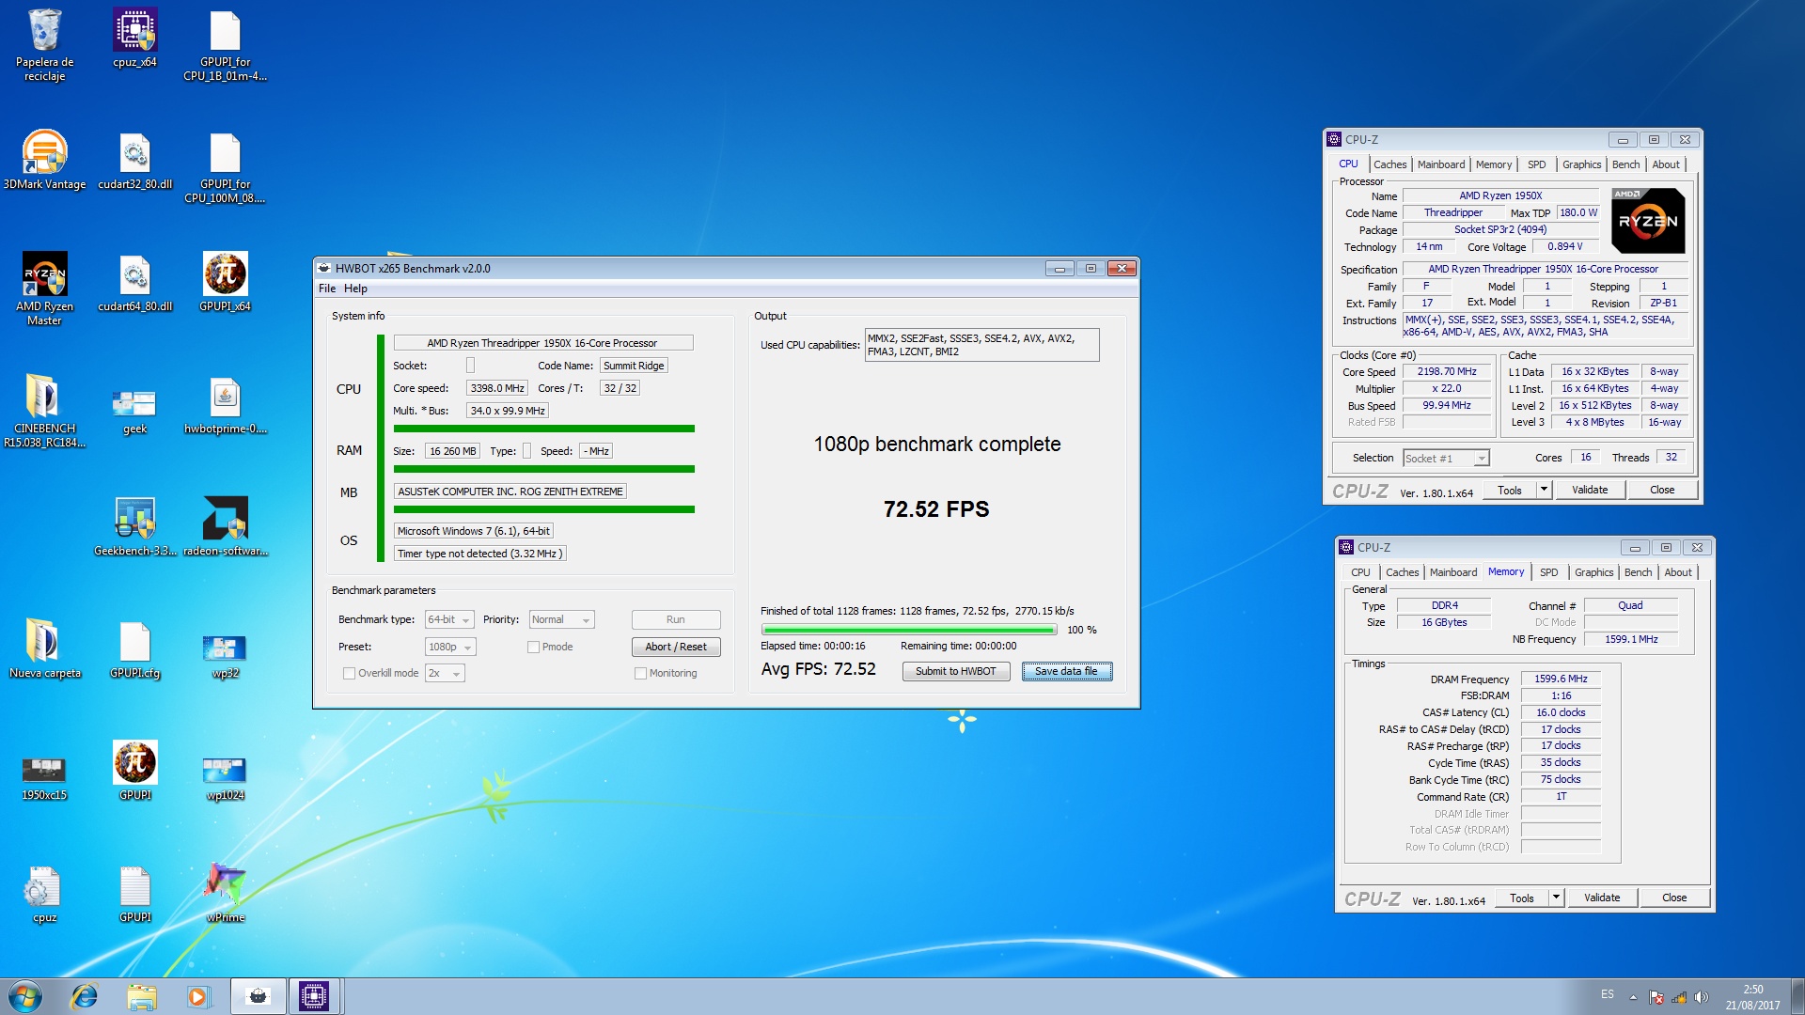Click the benchmark progress bar at 100%
This screenshot has height=1015, width=1805.
pos(909,630)
